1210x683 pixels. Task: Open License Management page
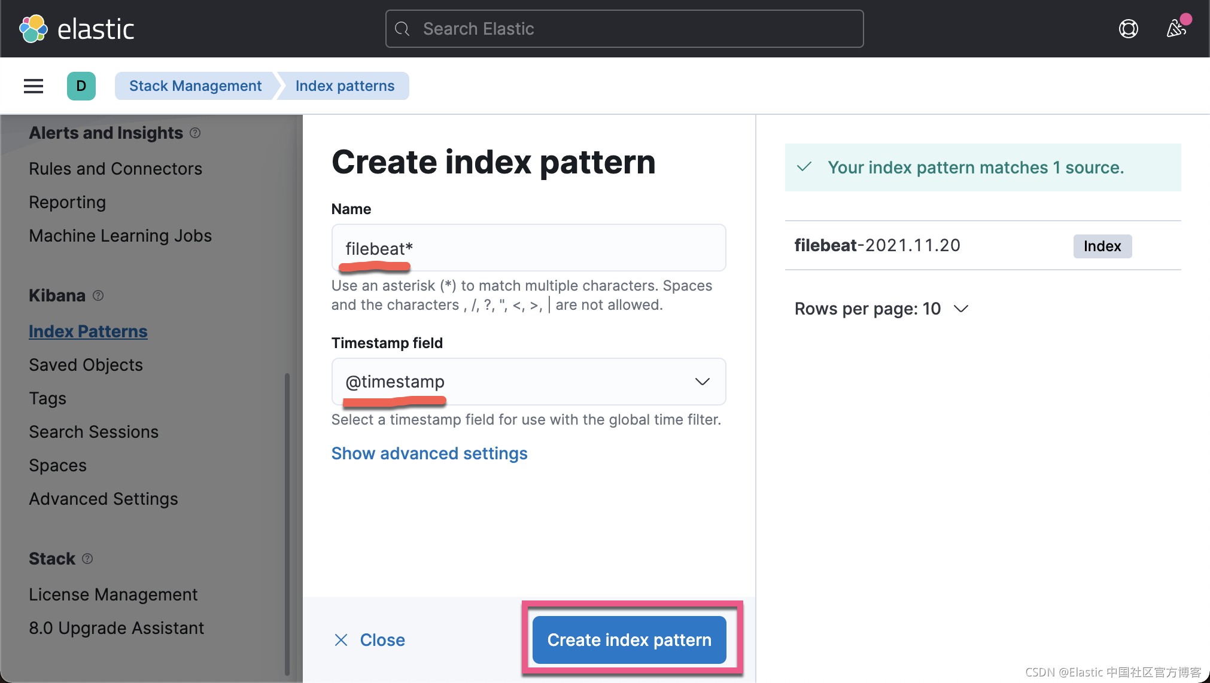tap(113, 594)
